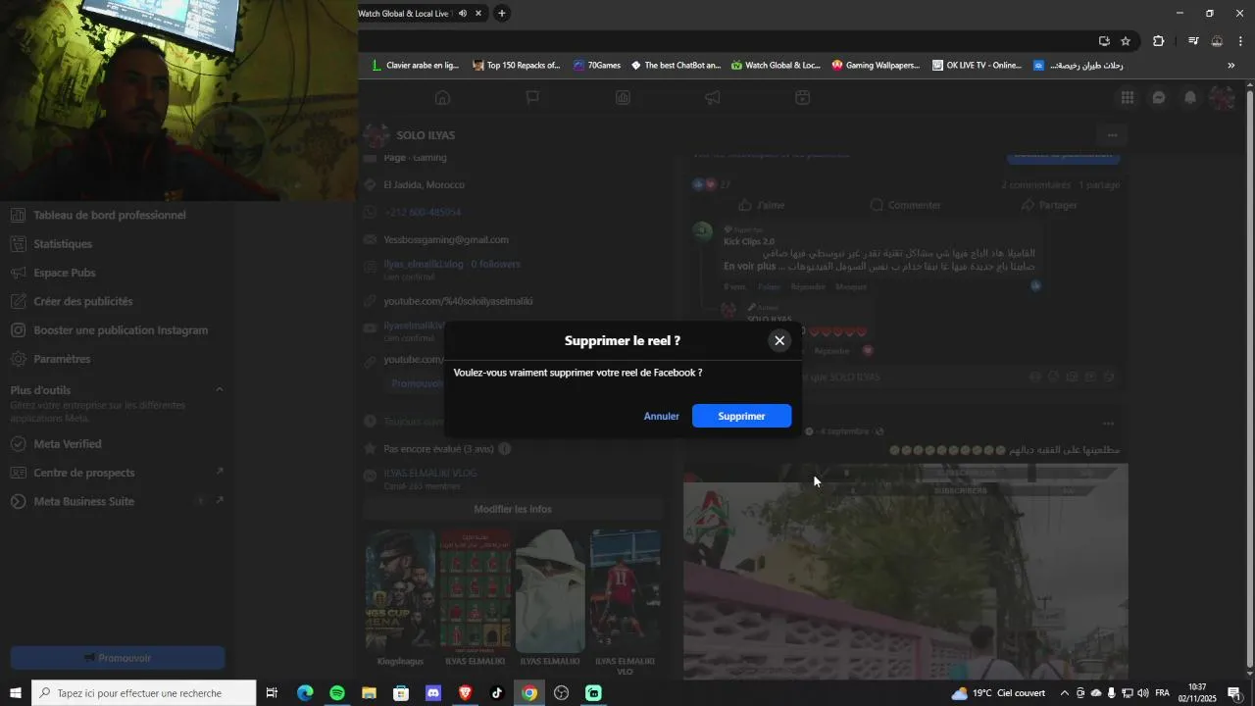
Task: Open the Facebook Pages flag icon
Action: coord(532,97)
